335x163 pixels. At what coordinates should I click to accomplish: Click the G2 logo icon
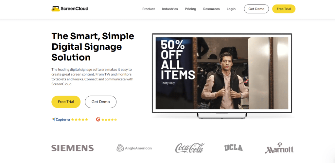click(x=98, y=120)
